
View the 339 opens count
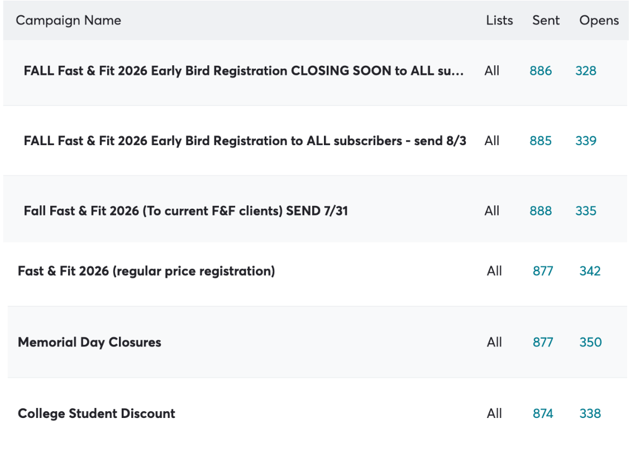(x=586, y=141)
